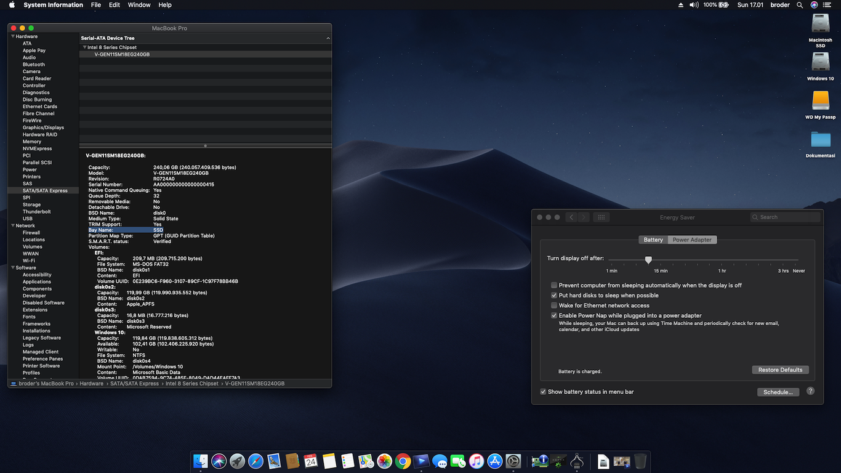
Task: Select WD My Passport external drive icon
Action: coord(821,101)
